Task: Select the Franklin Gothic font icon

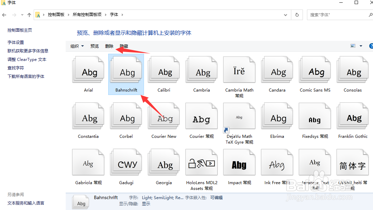Action: 353,116
